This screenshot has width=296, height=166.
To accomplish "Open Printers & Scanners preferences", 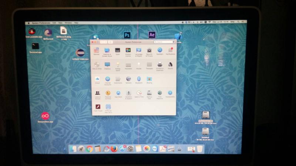I will (x=160, y=67).
